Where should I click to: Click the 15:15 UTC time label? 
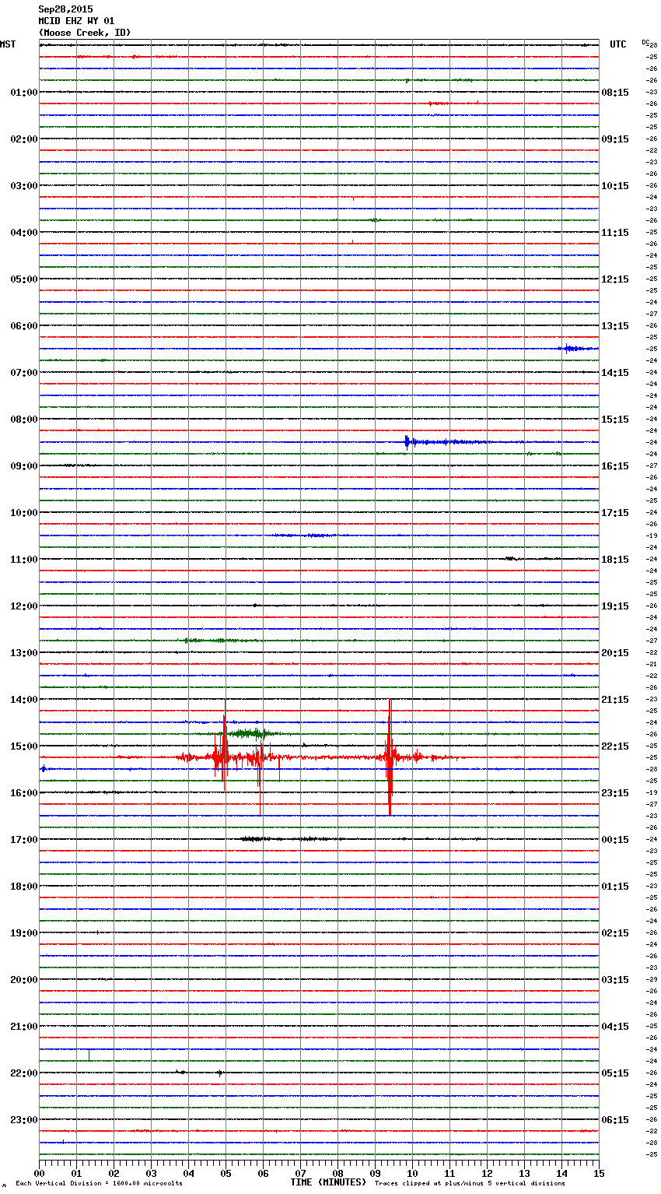point(615,420)
